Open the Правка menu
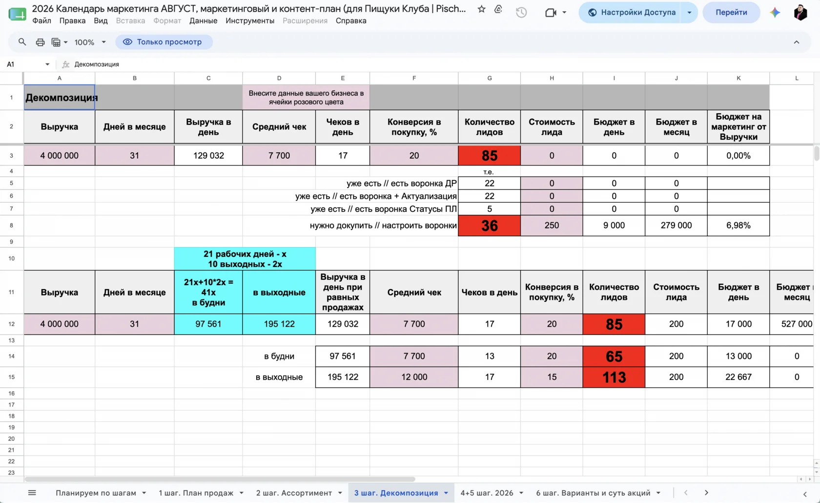The height and width of the screenshot is (503, 820). click(x=72, y=21)
